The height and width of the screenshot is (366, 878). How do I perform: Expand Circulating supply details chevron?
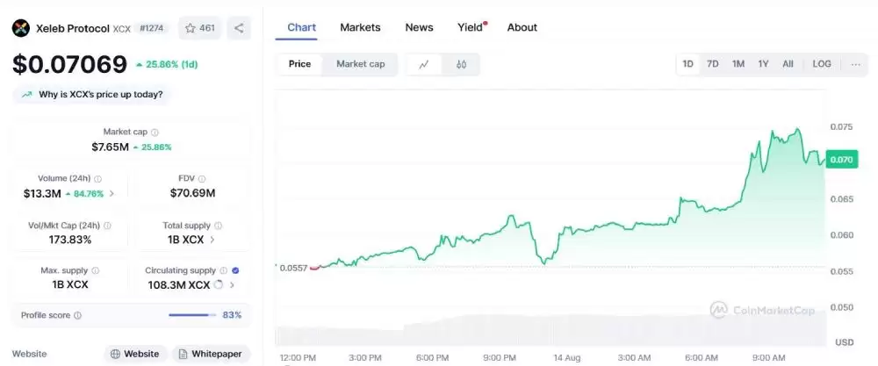[x=232, y=285]
